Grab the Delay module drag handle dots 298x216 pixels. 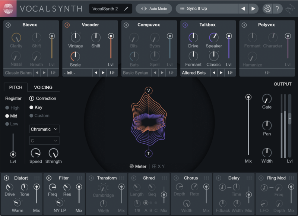[249, 178]
